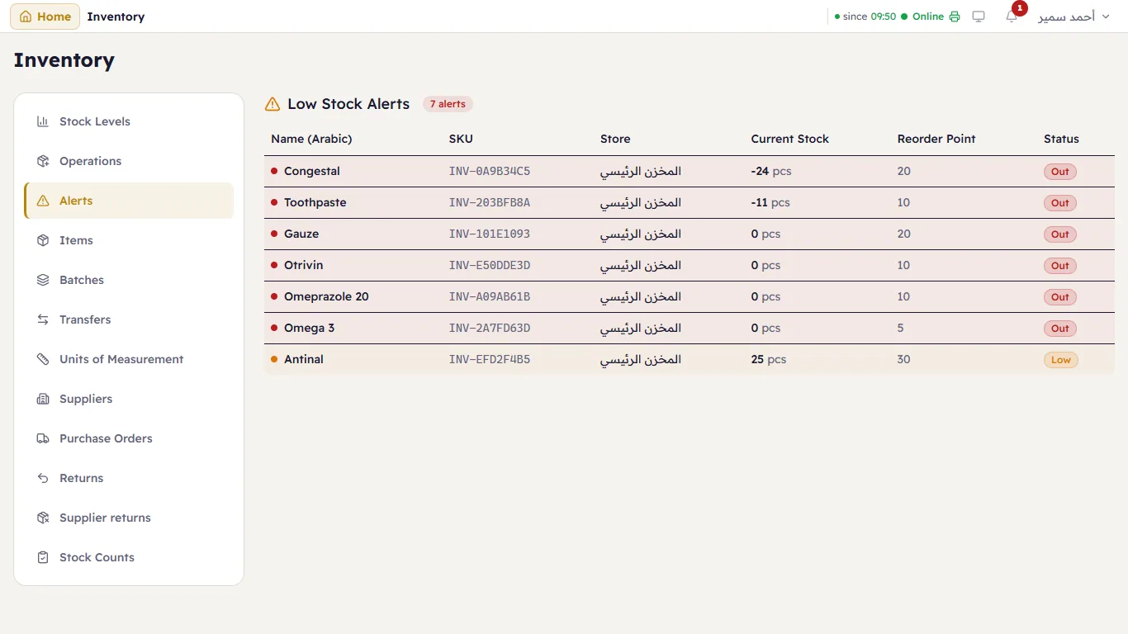Click the Current Stock column header

(789, 139)
